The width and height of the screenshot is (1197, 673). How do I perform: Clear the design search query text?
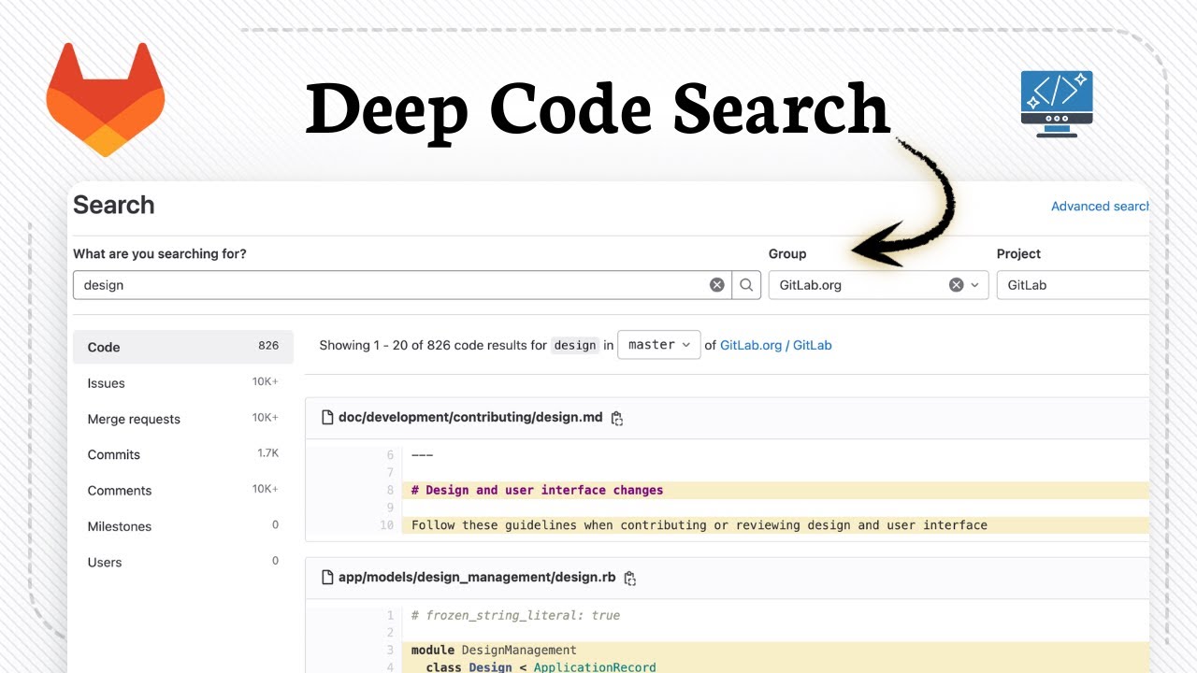tap(716, 285)
